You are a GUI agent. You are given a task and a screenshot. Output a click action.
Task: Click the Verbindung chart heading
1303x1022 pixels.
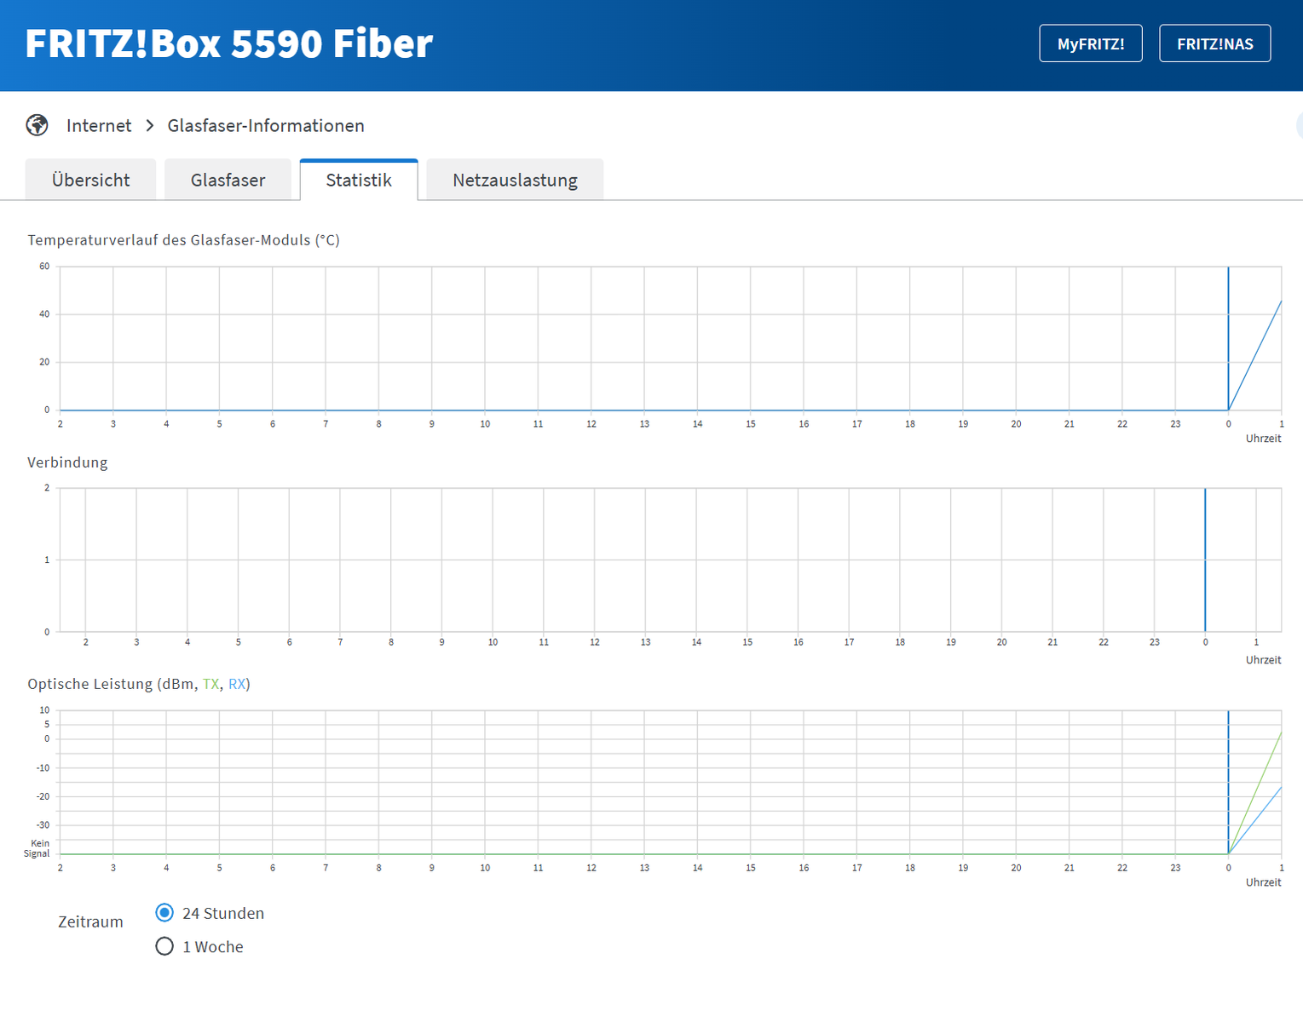(x=67, y=462)
